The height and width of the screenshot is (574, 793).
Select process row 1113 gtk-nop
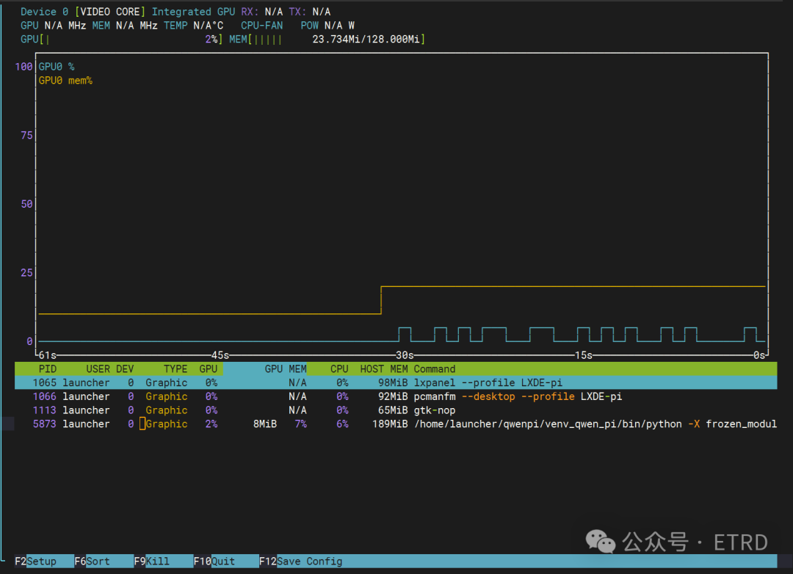click(396, 410)
